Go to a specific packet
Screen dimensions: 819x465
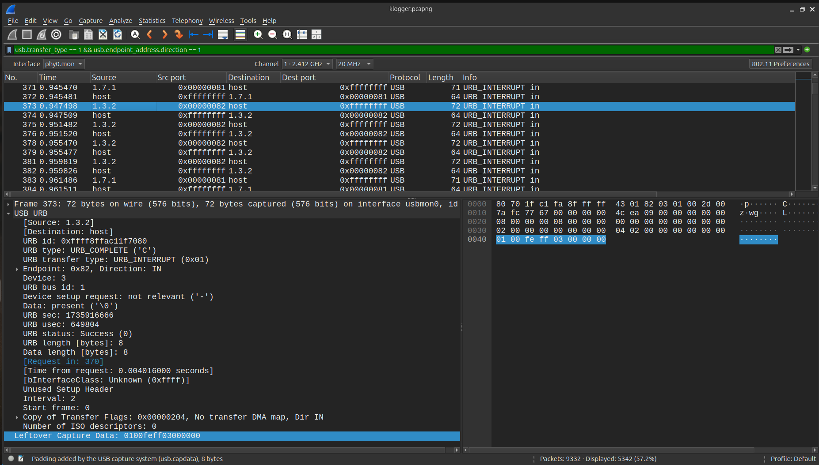click(x=179, y=34)
